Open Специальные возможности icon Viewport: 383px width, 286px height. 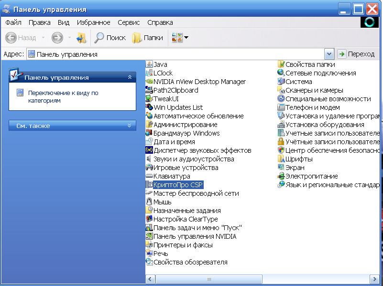pos(281,99)
